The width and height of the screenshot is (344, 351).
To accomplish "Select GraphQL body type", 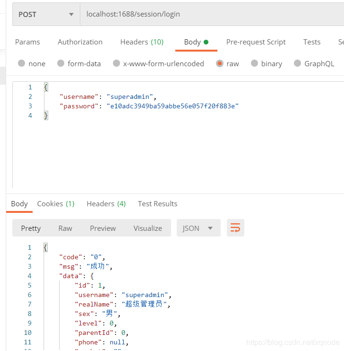I will coord(297,63).
